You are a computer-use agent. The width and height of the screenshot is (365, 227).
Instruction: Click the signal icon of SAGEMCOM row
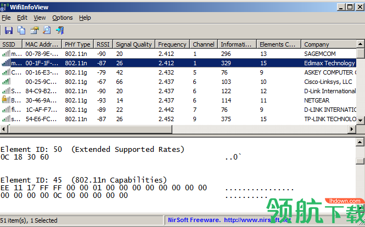tap(6, 54)
